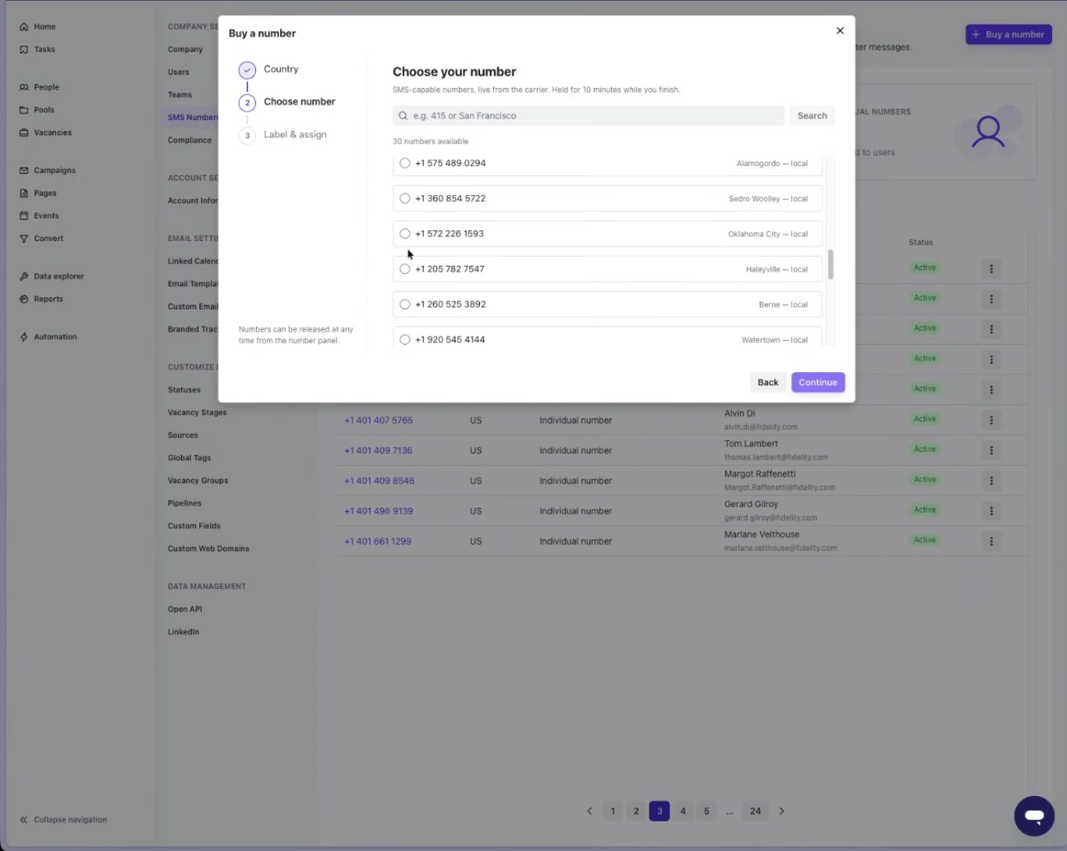Open the Vacancies icon in sidebar
1067x851 pixels.
pyautogui.click(x=24, y=133)
